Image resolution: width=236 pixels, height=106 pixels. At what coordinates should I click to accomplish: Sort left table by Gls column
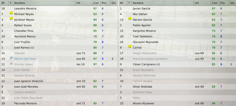point(114,3)
